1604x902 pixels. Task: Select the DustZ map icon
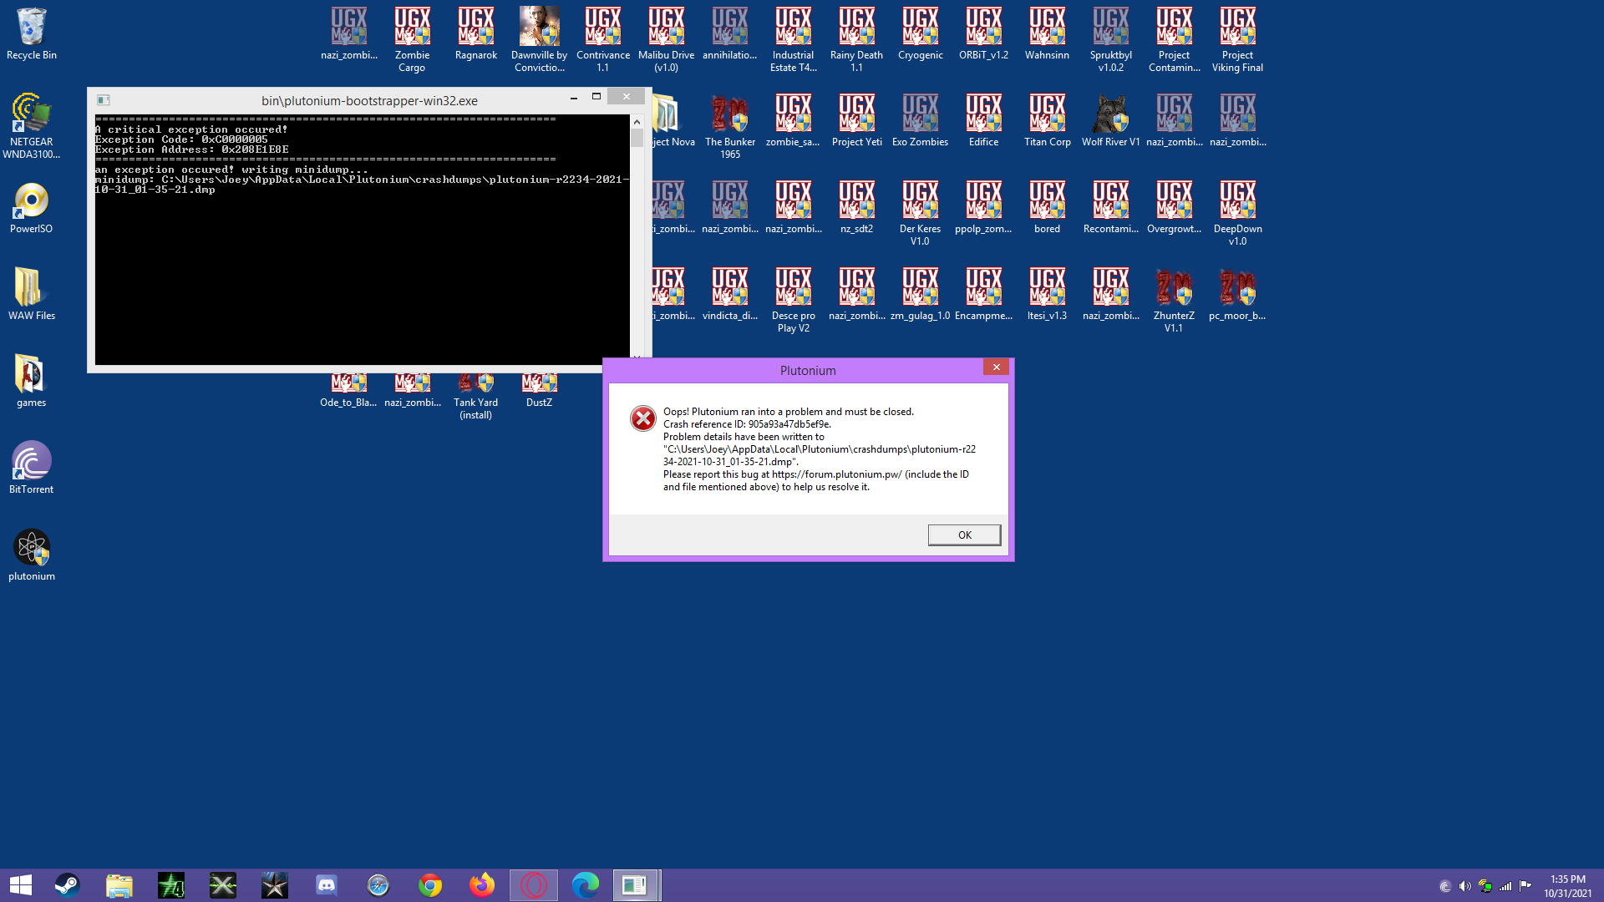tap(540, 391)
